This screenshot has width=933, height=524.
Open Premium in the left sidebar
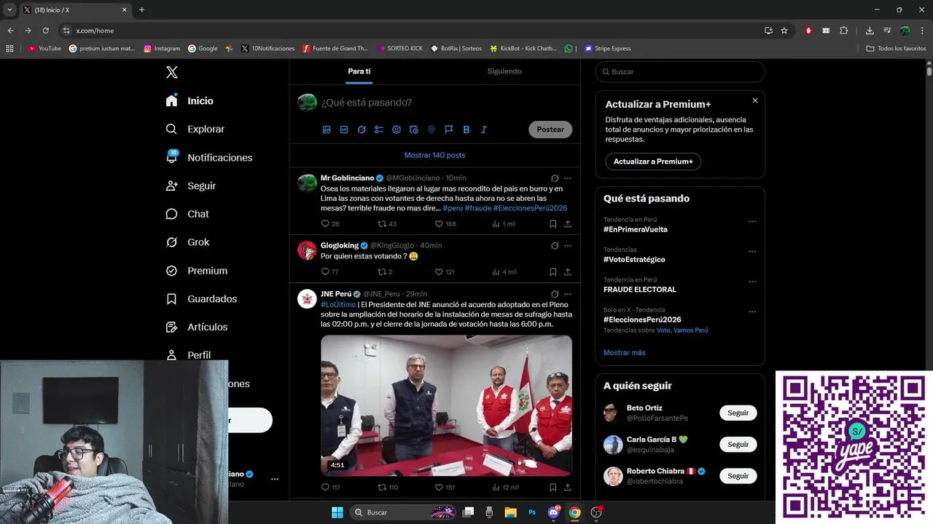(197, 270)
